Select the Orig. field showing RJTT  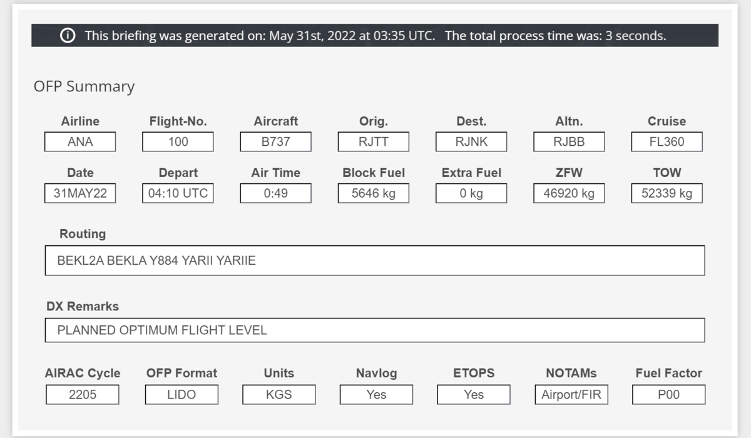pos(374,142)
